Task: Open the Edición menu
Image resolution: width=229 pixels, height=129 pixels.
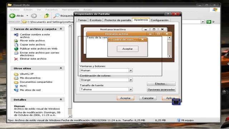Action: pyautogui.click(x=28, y=10)
